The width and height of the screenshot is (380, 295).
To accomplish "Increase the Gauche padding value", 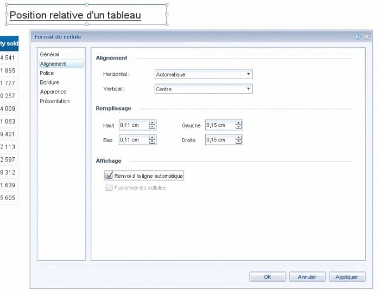I will pos(238,123).
